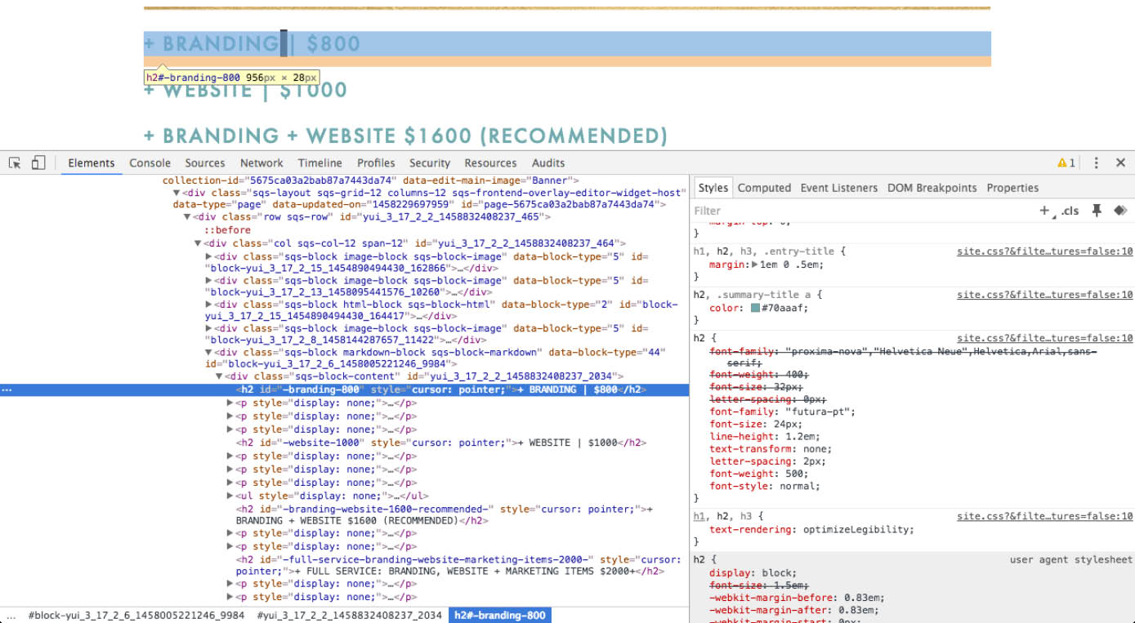Open the Timeline tab
The width and height of the screenshot is (1135, 623).
(320, 163)
